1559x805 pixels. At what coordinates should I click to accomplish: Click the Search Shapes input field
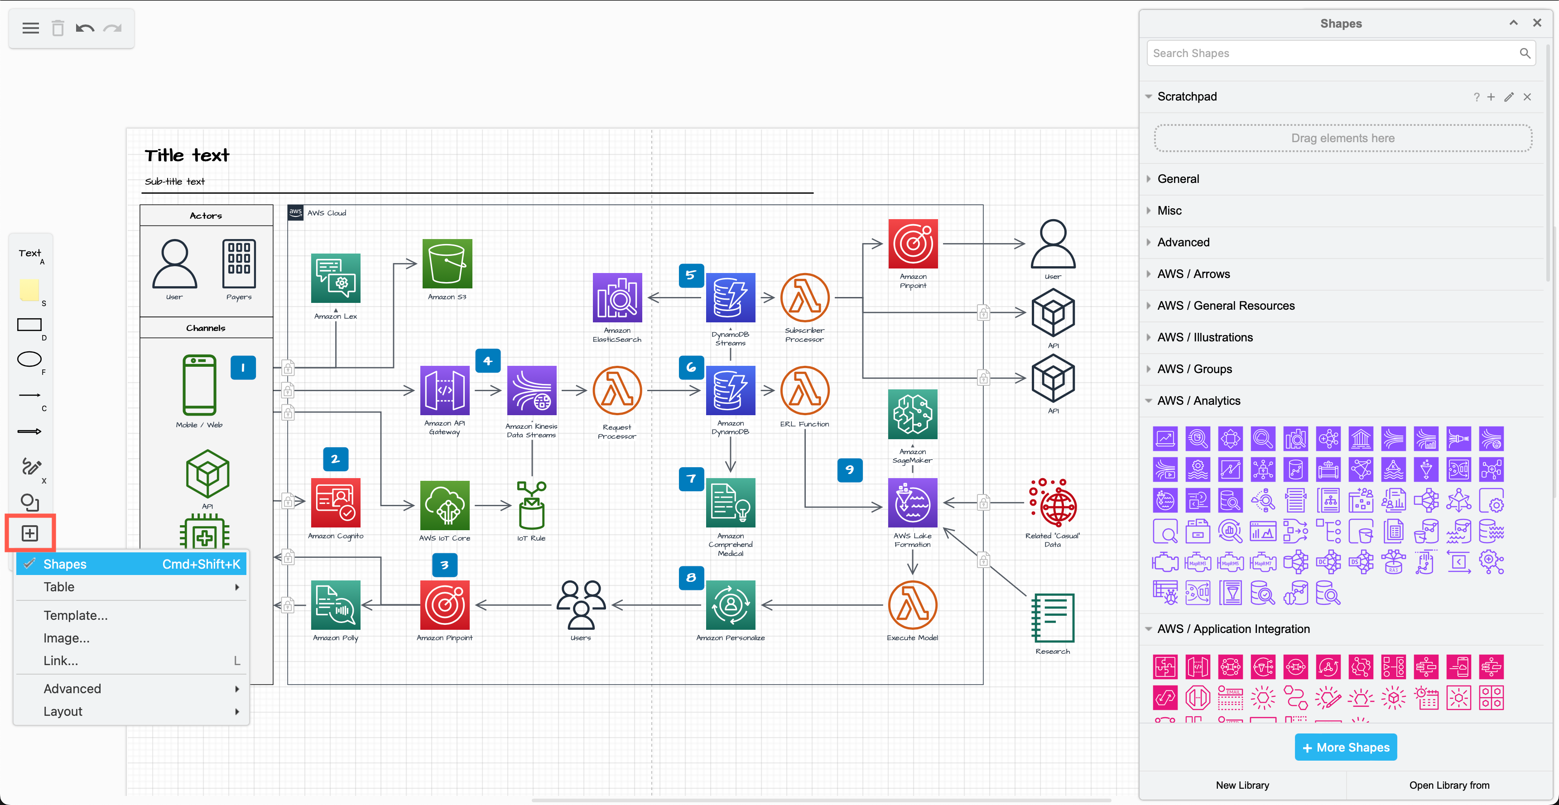[x=1341, y=53]
